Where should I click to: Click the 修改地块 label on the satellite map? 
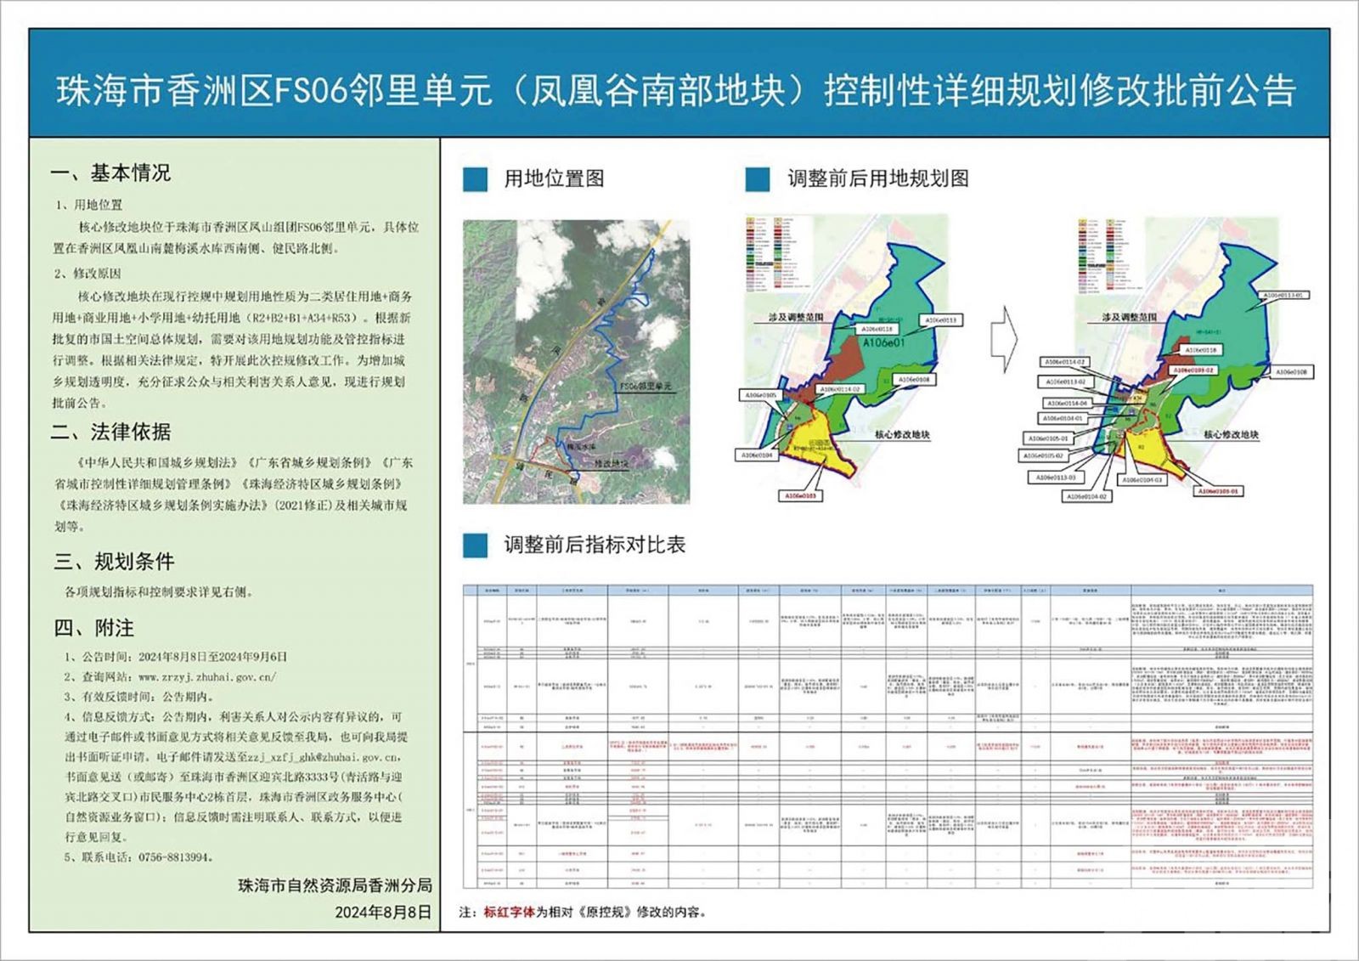click(x=612, y=464)
